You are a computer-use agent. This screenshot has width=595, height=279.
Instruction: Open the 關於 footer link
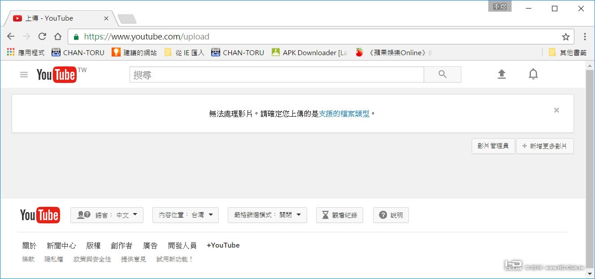30,245
